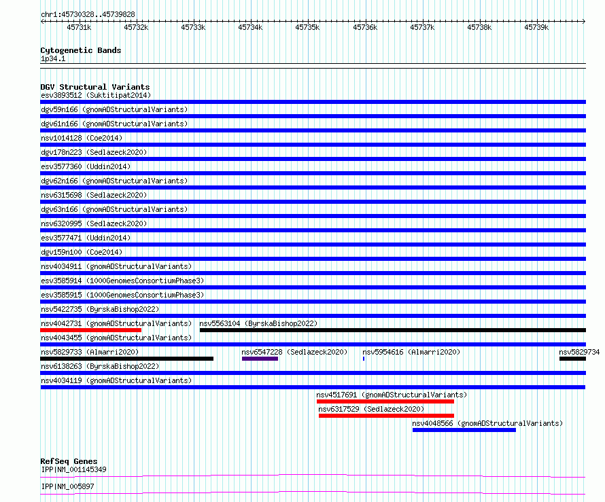Open the dgv61n166 gnomAD variant label
This screenshot has height=502, width=605.
click(114, 124)
